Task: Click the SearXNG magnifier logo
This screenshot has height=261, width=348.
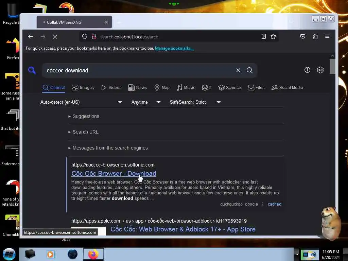Action: [32, 70]
